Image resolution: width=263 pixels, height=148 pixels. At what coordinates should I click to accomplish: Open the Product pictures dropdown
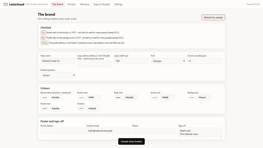pos(58,75)
